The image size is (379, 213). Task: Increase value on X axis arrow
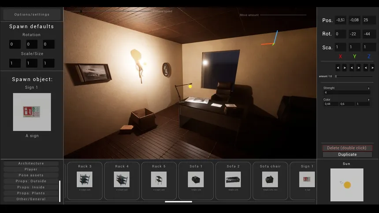[x=345, y=68]
